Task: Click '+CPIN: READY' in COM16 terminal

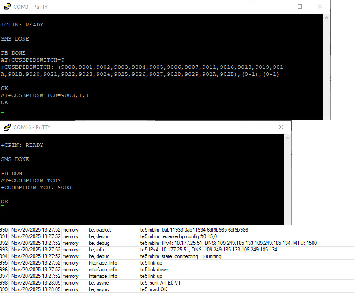Action: [x=22, y=145]
